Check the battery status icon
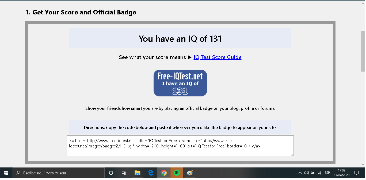This screenshot has height=180, width=366. pyautogui.click(x=313, y=173)
